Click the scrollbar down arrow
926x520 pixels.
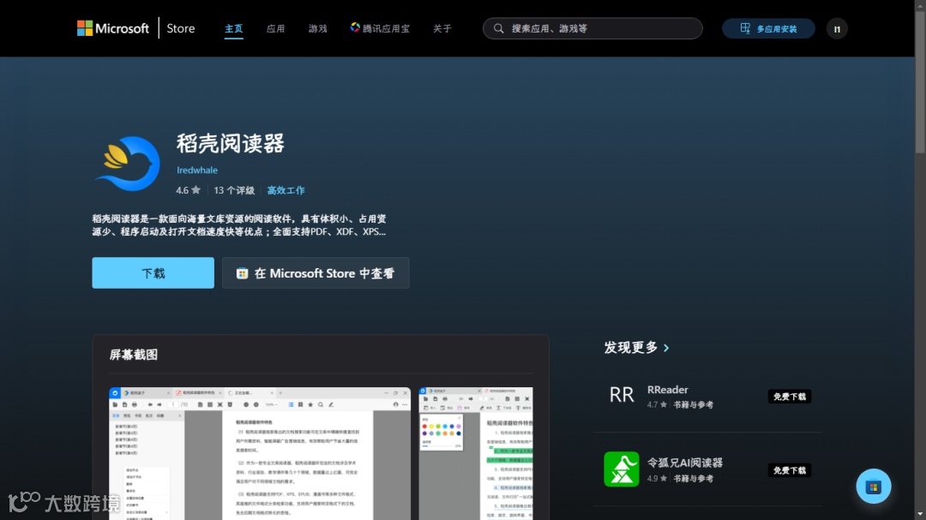point(920,514)
